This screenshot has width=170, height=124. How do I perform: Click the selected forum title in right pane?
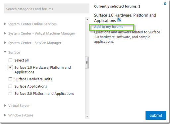click(125, 18)
